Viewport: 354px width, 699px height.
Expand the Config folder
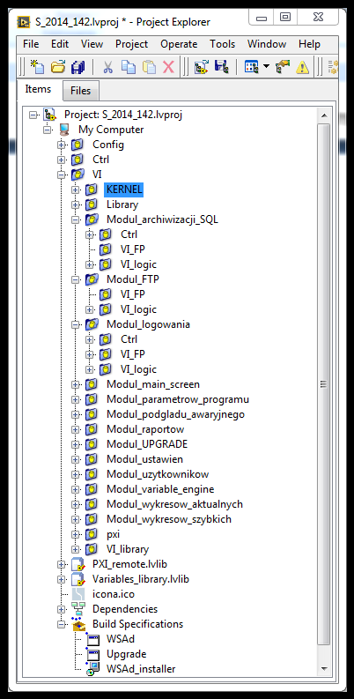pos(61,145)
